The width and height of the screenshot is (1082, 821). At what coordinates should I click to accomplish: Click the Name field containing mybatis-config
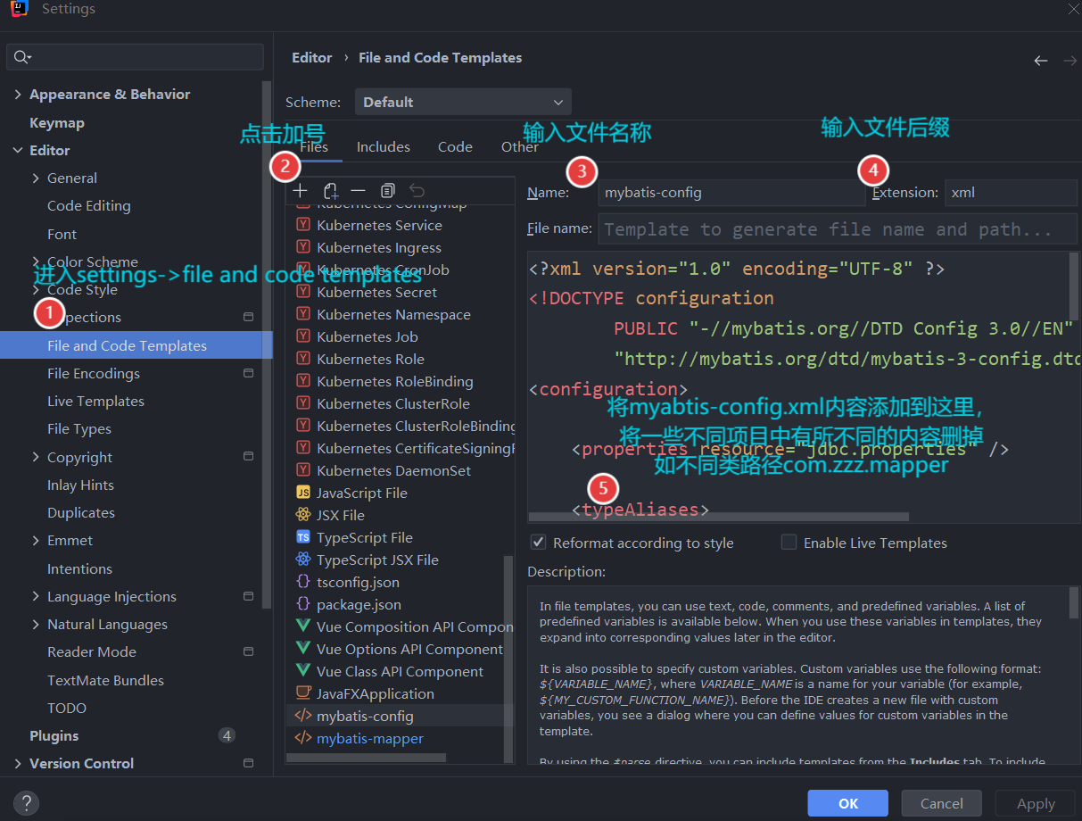731,192
